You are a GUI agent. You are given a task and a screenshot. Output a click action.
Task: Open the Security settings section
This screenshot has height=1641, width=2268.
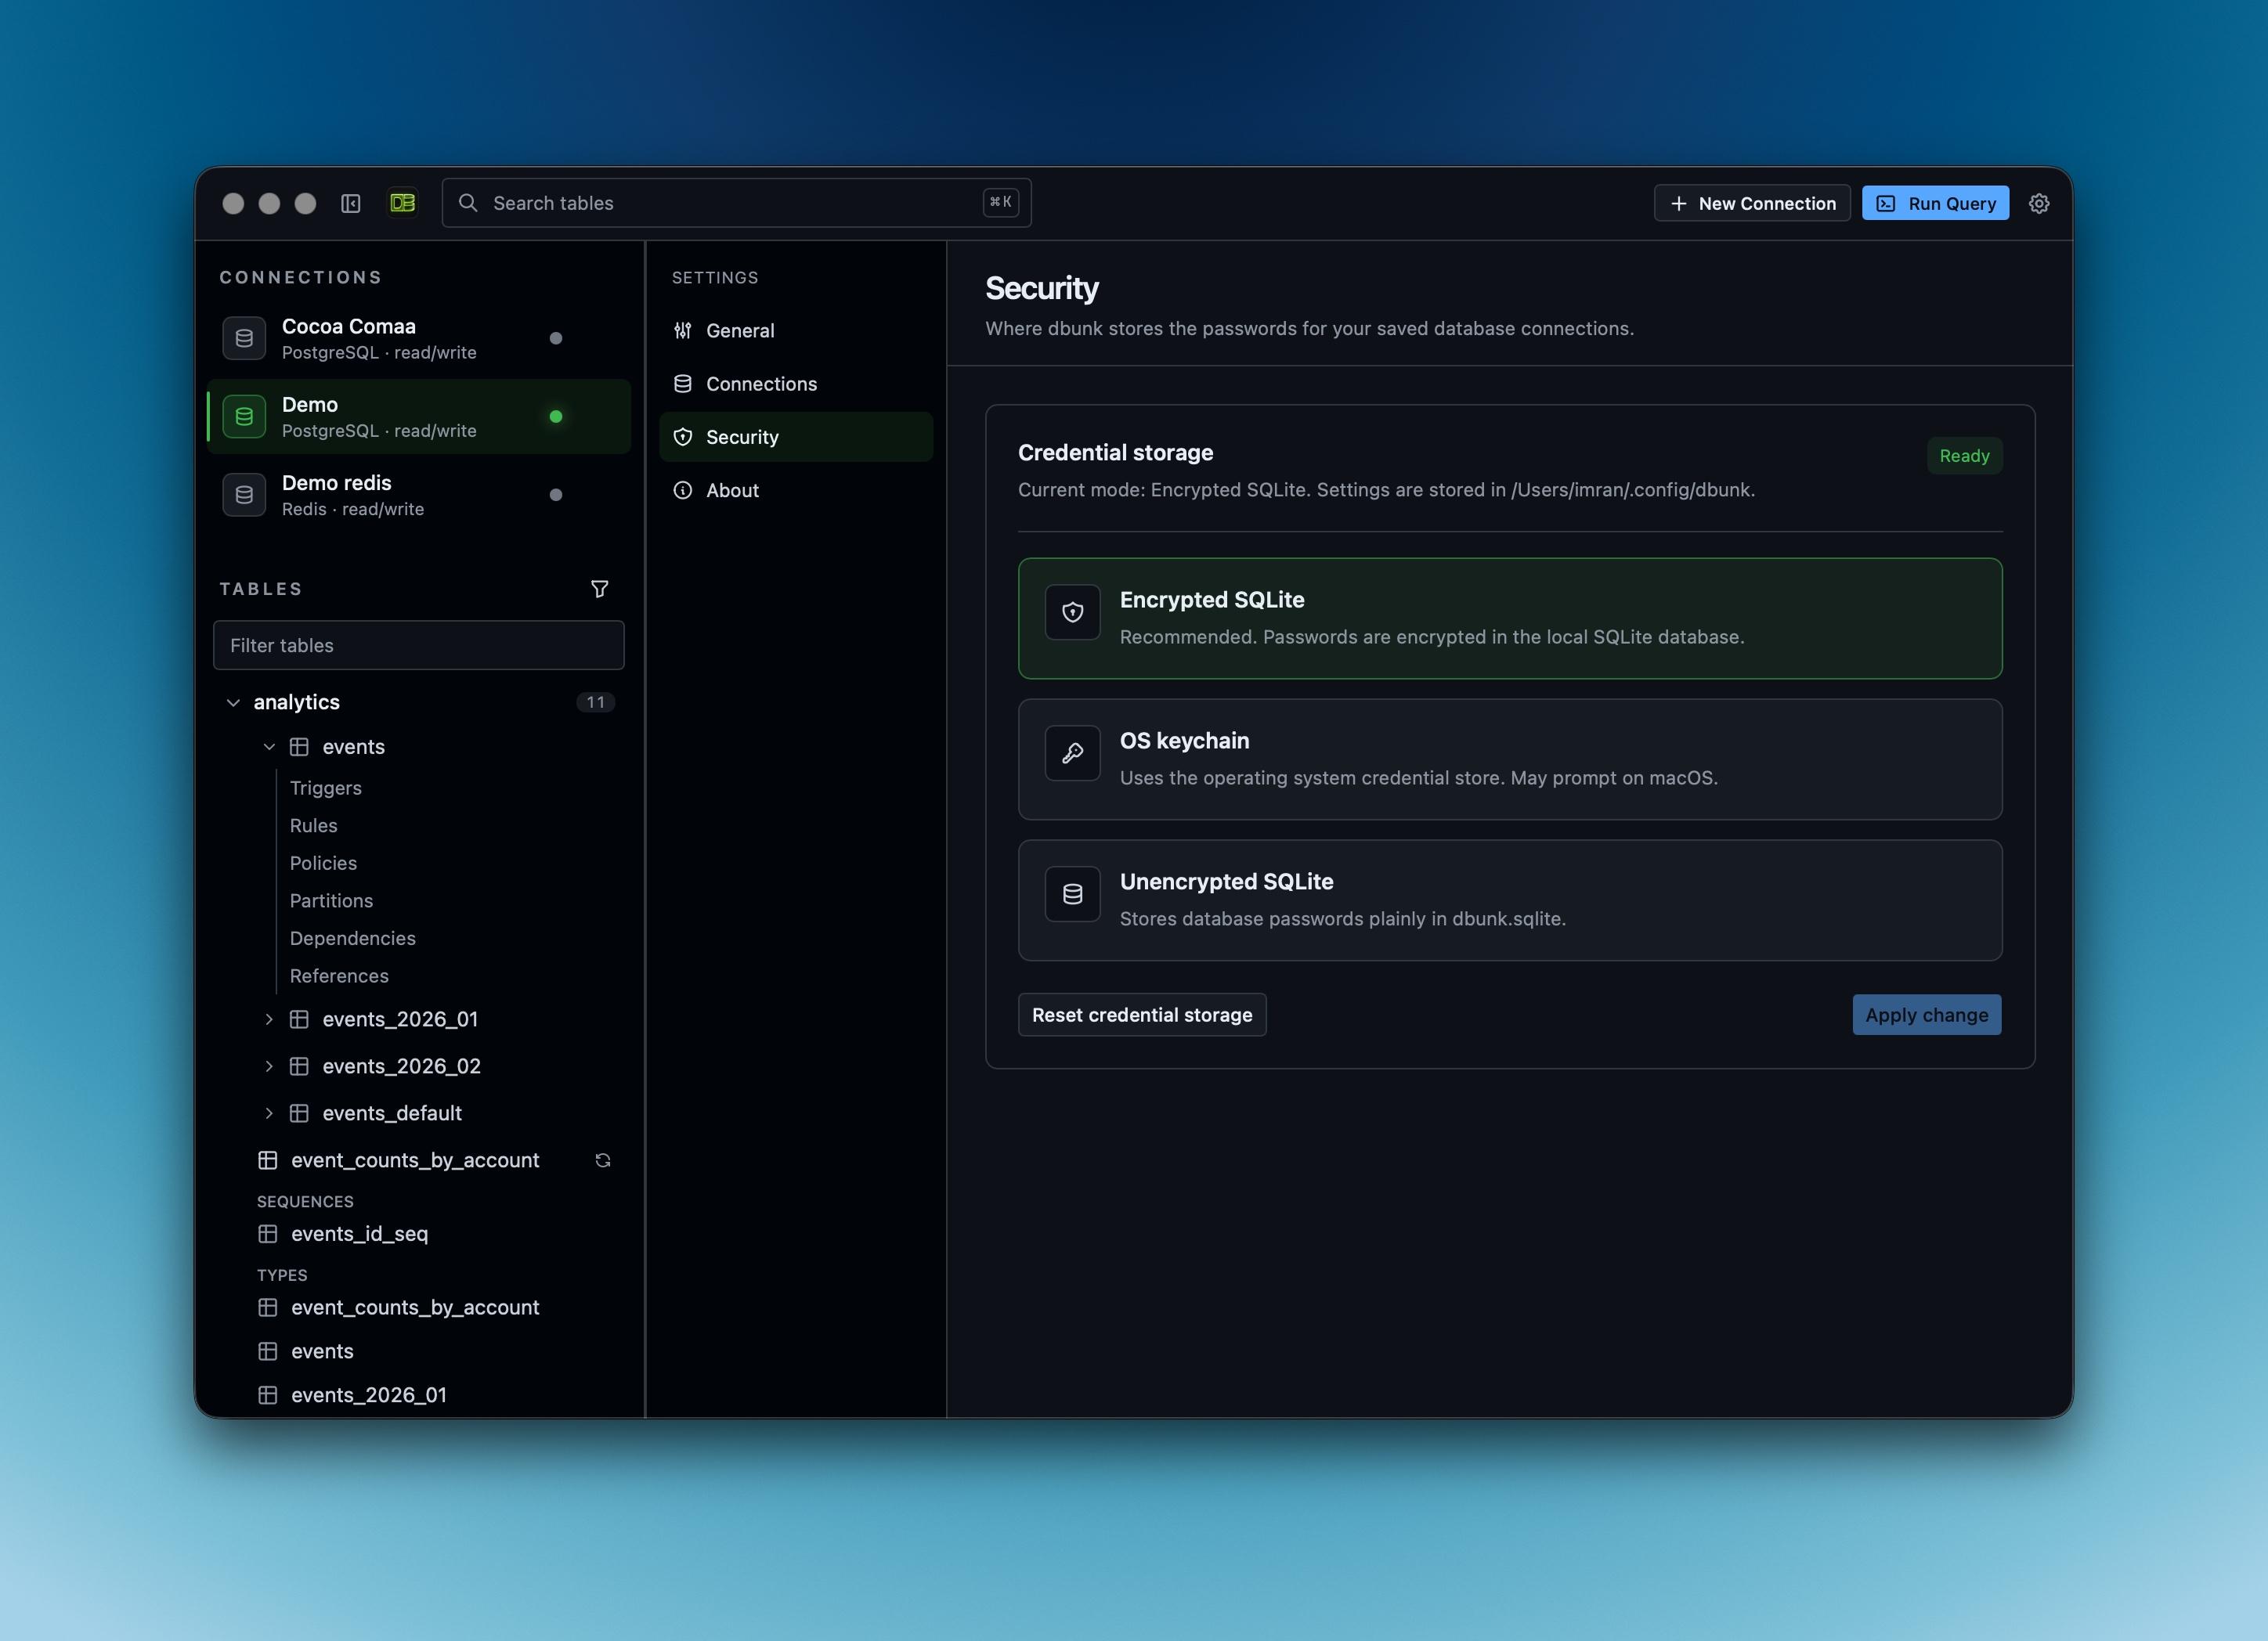796,437
